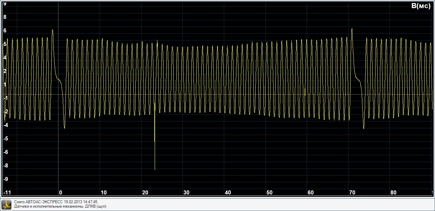Click the time axis label 20
The height and width of the screenshot is (211, 435).
(145, 192)
